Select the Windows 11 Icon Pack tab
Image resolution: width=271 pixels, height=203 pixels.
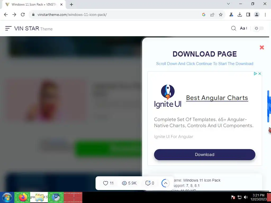tap(34, 5)
